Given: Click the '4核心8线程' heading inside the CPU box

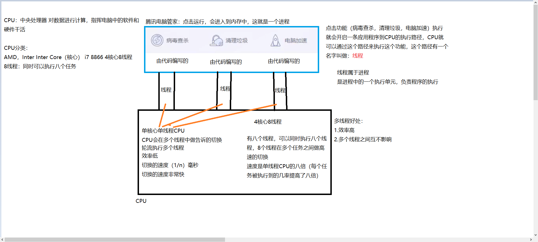Looking at the screenshot, I should (x=268, y=122).
